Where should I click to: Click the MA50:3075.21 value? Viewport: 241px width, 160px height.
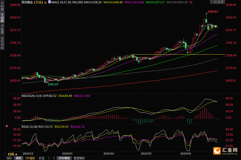click(155, 2)
